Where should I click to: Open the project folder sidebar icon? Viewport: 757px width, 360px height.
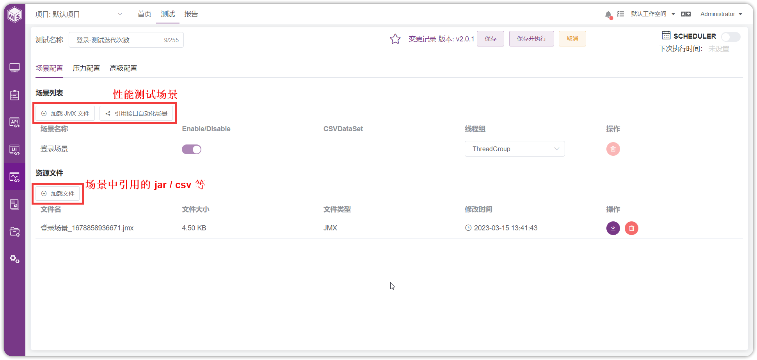point(15,232)
